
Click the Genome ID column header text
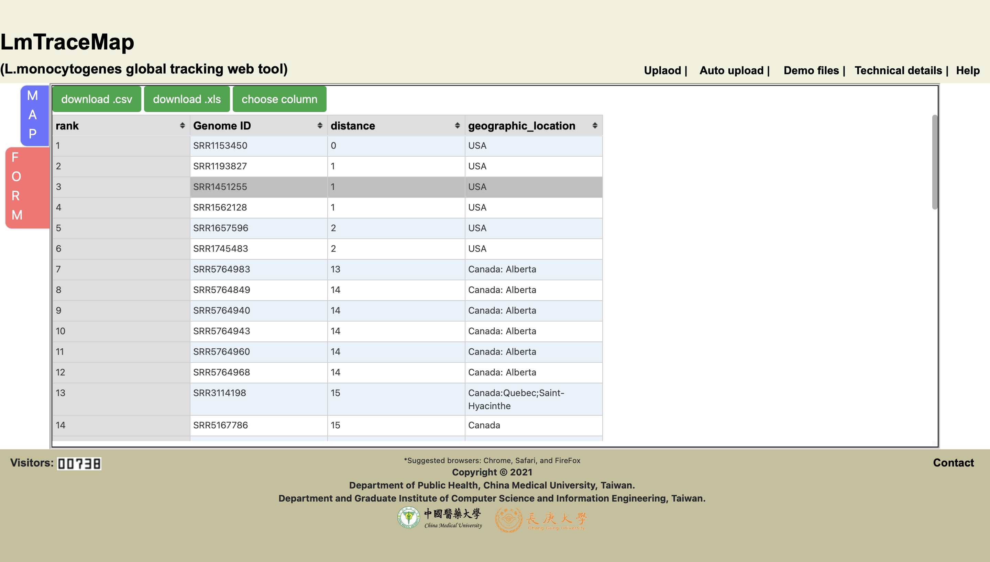[x=222, y=125]
